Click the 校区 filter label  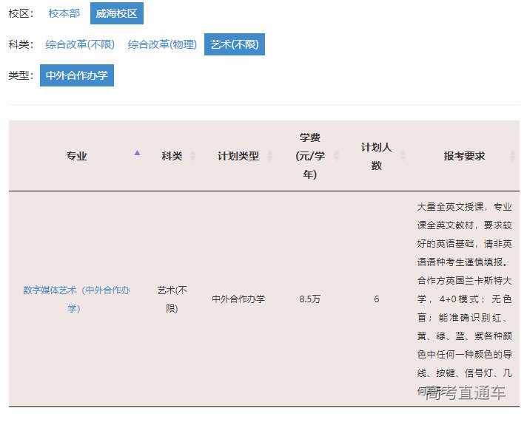click(x=21, y=13)
